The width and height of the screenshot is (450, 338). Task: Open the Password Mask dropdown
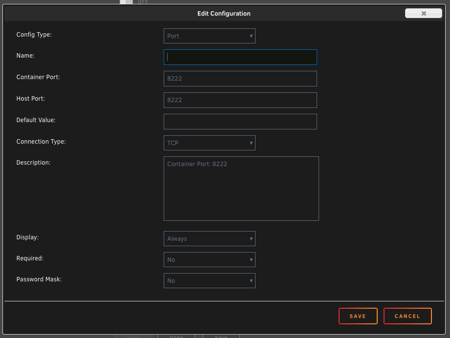click(210, 281)
